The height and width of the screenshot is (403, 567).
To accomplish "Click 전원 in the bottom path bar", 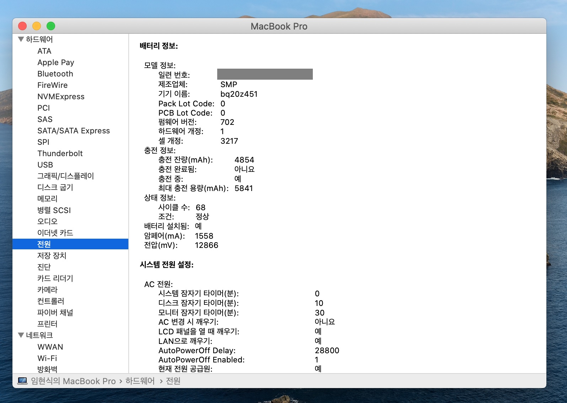I will point(173,381).
